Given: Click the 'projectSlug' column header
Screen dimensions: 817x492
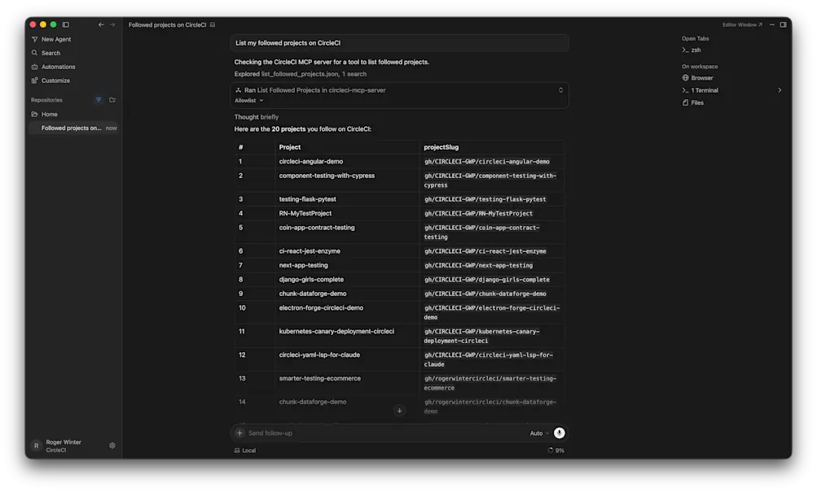Looking at the screenshot, I should click(x=441, y=147).
